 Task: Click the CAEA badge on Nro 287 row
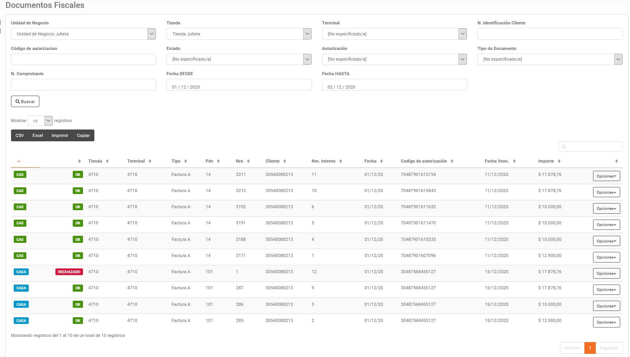[x=21, y=288]
